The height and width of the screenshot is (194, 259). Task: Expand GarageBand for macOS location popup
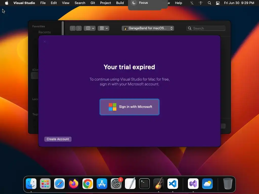tap(148, 28)
